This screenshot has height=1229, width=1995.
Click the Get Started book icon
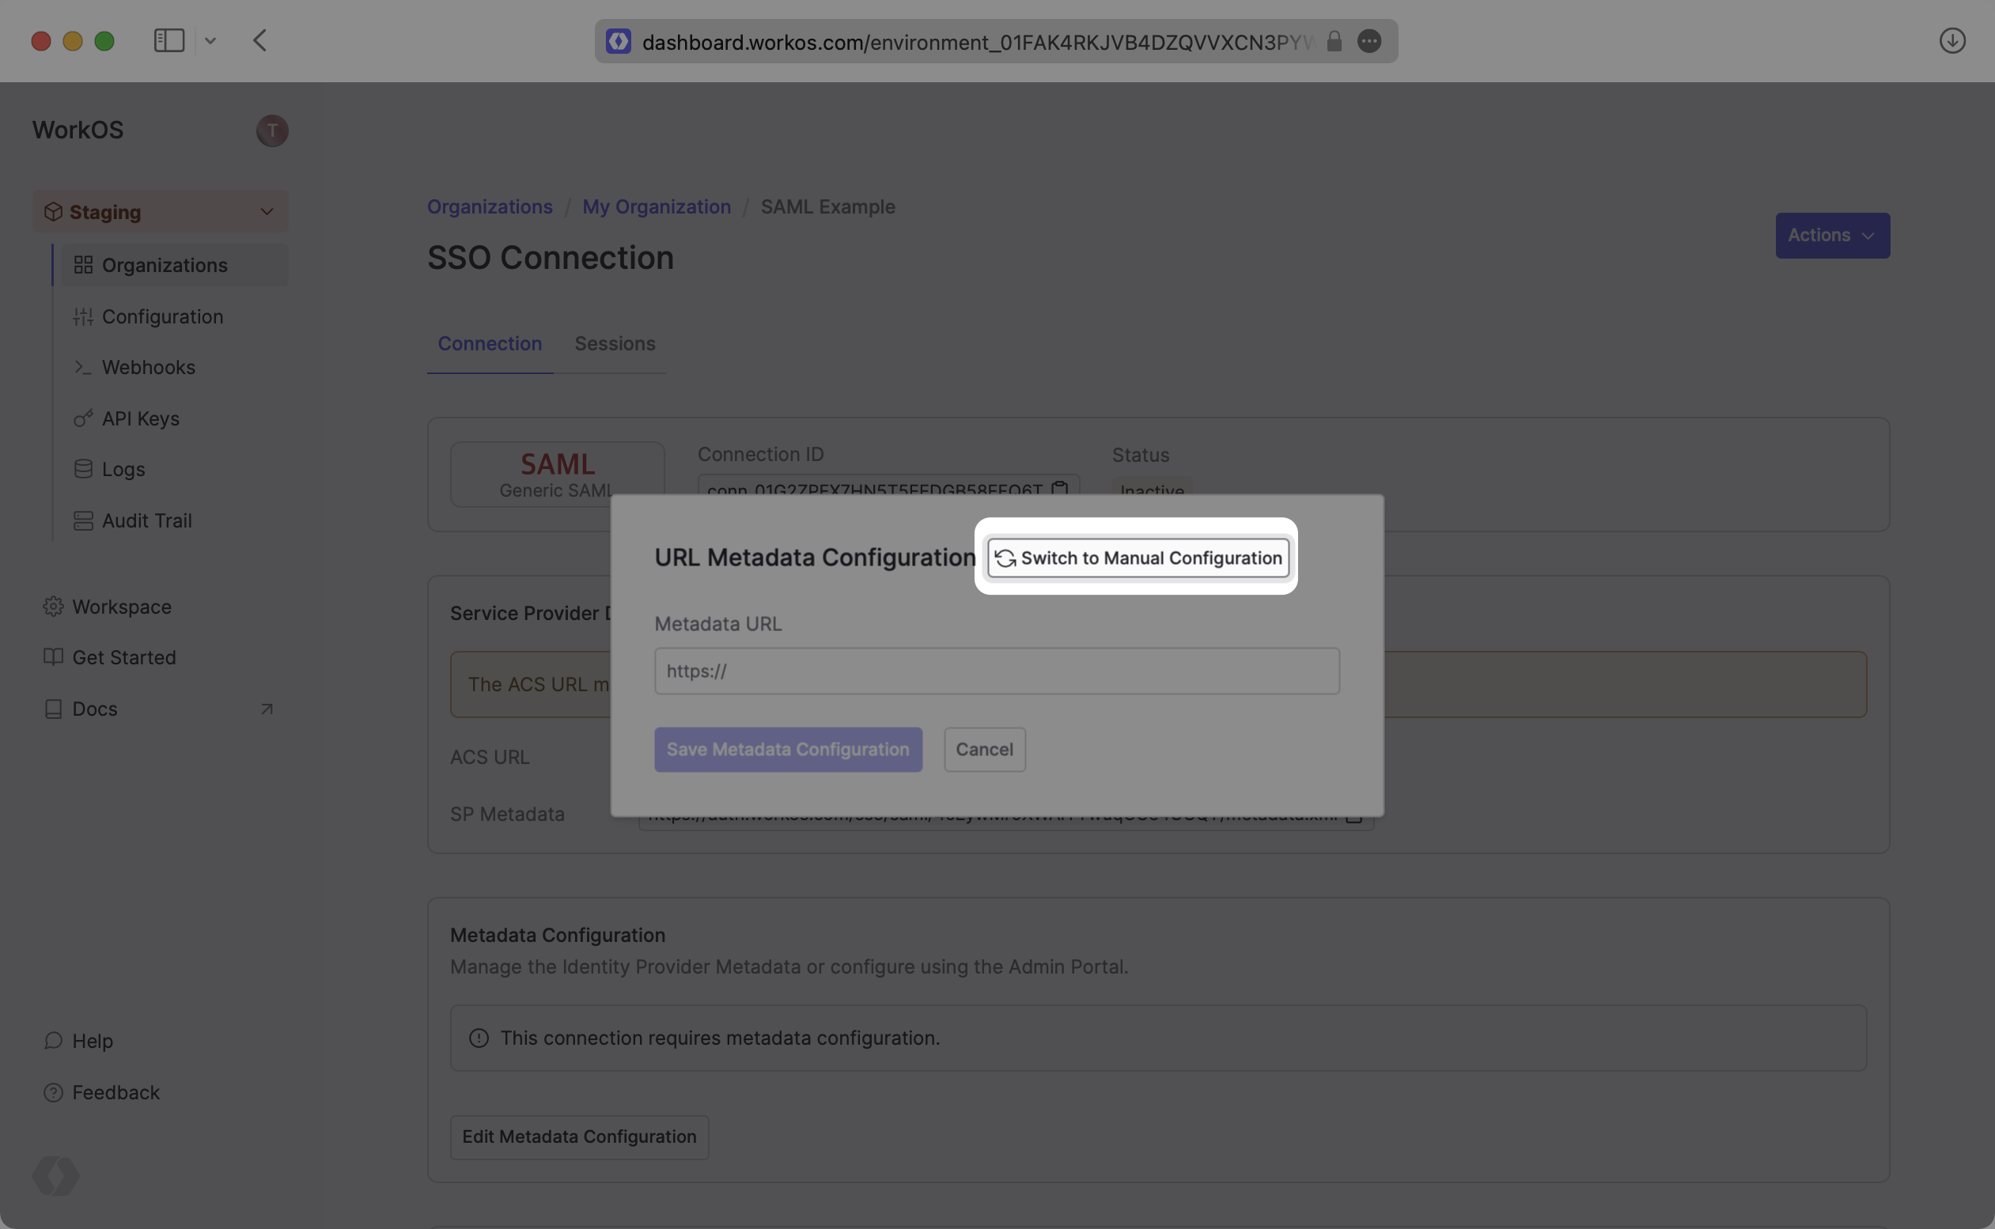53,656
